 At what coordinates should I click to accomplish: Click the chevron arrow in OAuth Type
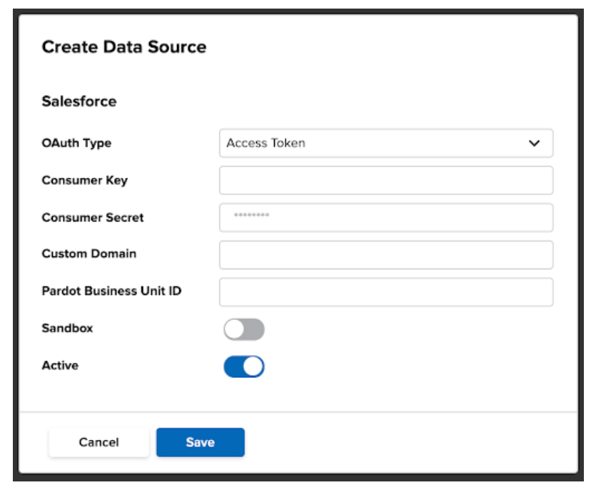pyautogui.click(x=534, y=144)
